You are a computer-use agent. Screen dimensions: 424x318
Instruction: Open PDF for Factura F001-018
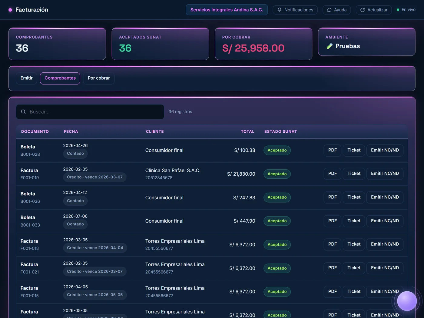333,244
